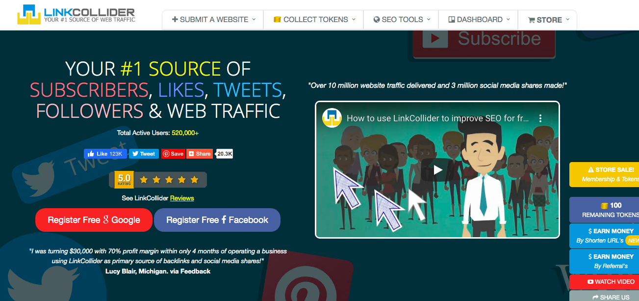Expand the Dashboard dropdown arrow

[508, 20]
